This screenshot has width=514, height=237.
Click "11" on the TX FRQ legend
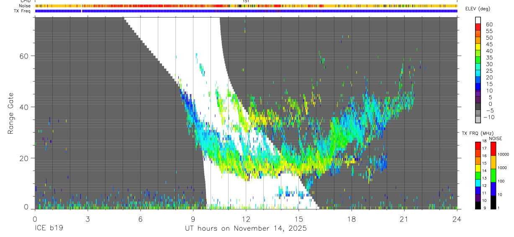pyautogui.click(x=484, y=193)
